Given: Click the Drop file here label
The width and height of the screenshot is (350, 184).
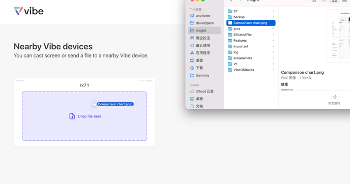Looking at the screenshot, I should click(90, 116).
